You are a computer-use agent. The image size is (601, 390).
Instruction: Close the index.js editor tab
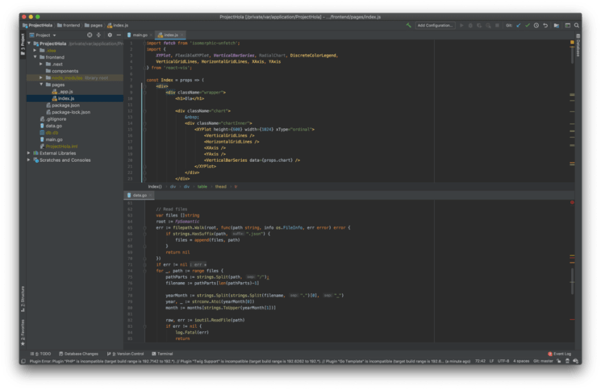(182, 35)
